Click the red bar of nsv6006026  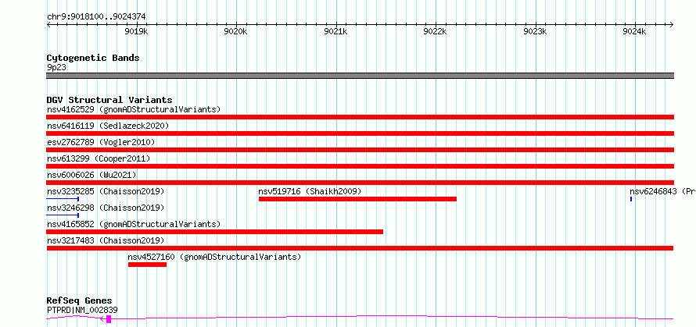click(360, 183)
